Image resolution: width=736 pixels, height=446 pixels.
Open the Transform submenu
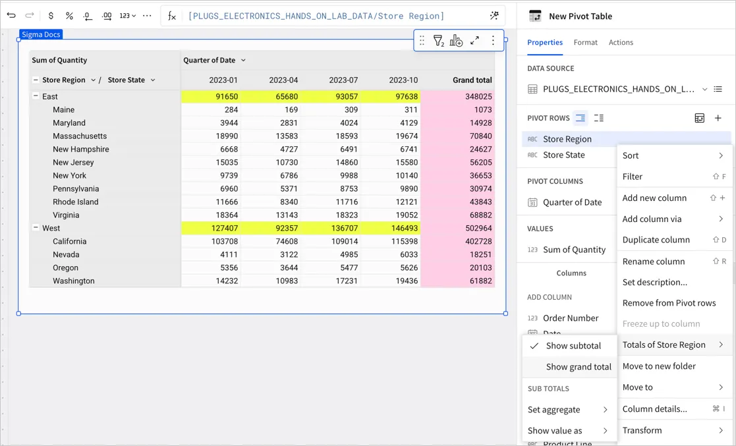pyautogui.click(x=674, y=430)
